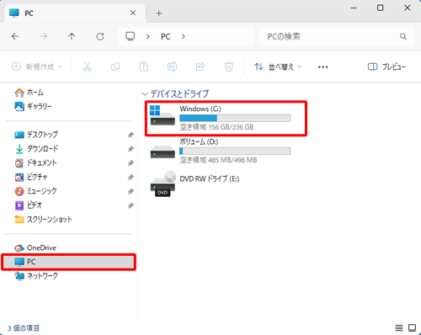Image resolution: width=421 pixels, height=335 pixels.
Task: Select the Windows (C:) drive icon
Action: pos(163,115)
